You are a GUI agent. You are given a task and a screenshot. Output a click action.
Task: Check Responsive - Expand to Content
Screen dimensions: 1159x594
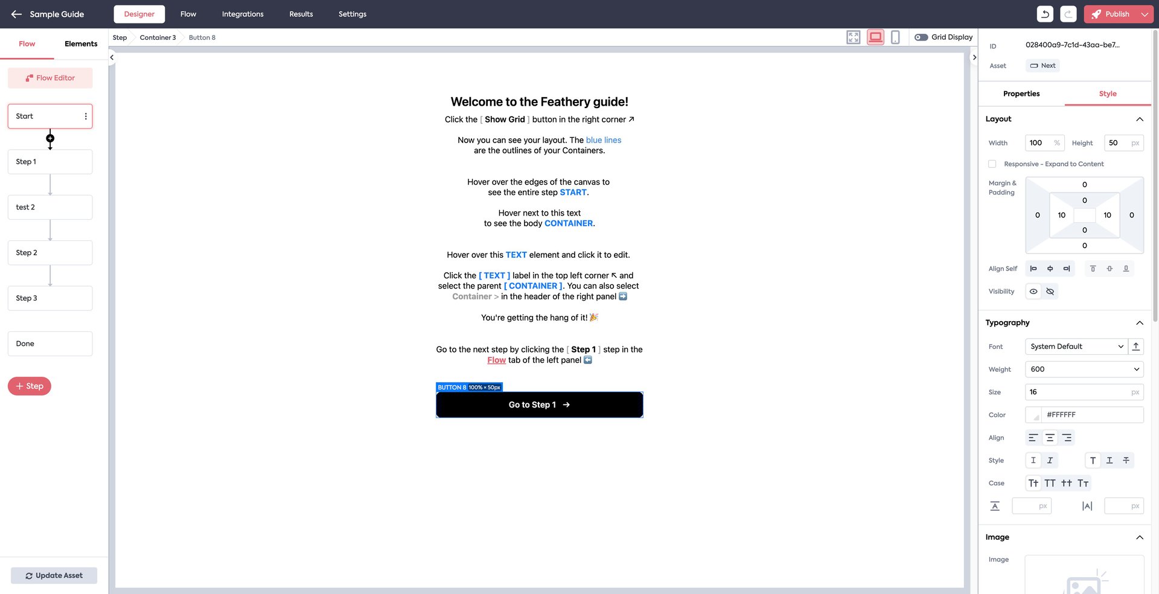pyautogui.click(x=992, y=164)
